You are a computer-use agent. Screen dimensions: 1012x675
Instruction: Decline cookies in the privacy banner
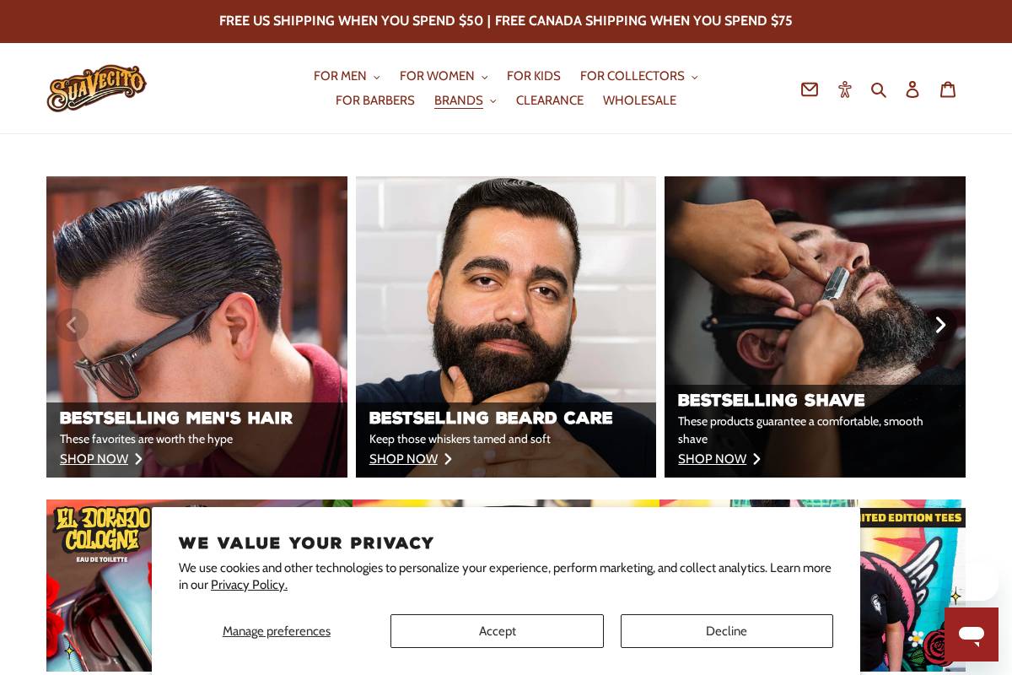coord(726,631)
